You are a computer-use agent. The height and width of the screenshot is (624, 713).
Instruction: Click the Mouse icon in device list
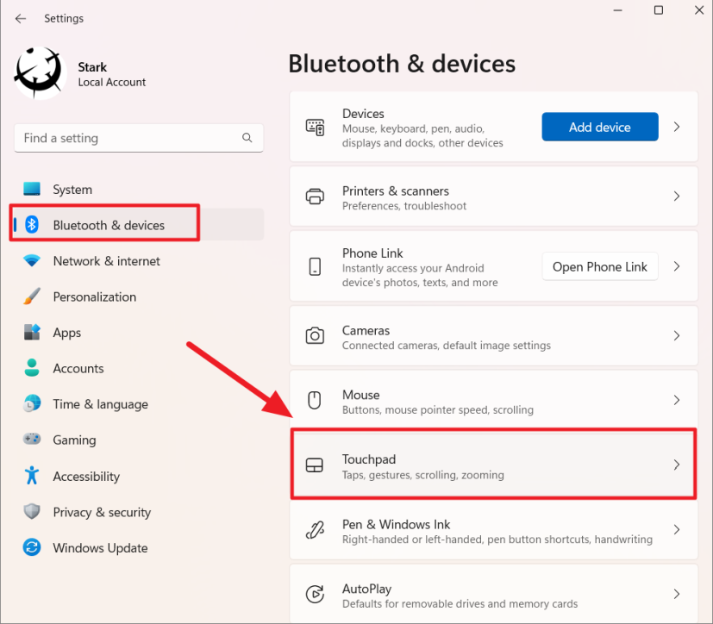(x=314, y=400)
